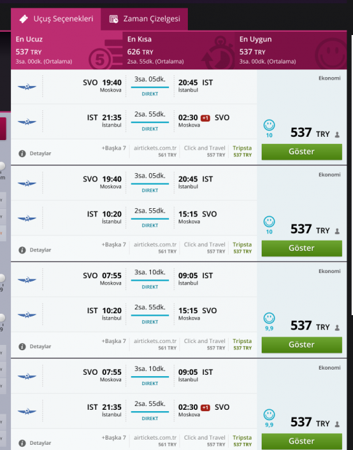Click Göster button for third flight result
The height and width of the screenshot is (450, 353).
point(302,345)
